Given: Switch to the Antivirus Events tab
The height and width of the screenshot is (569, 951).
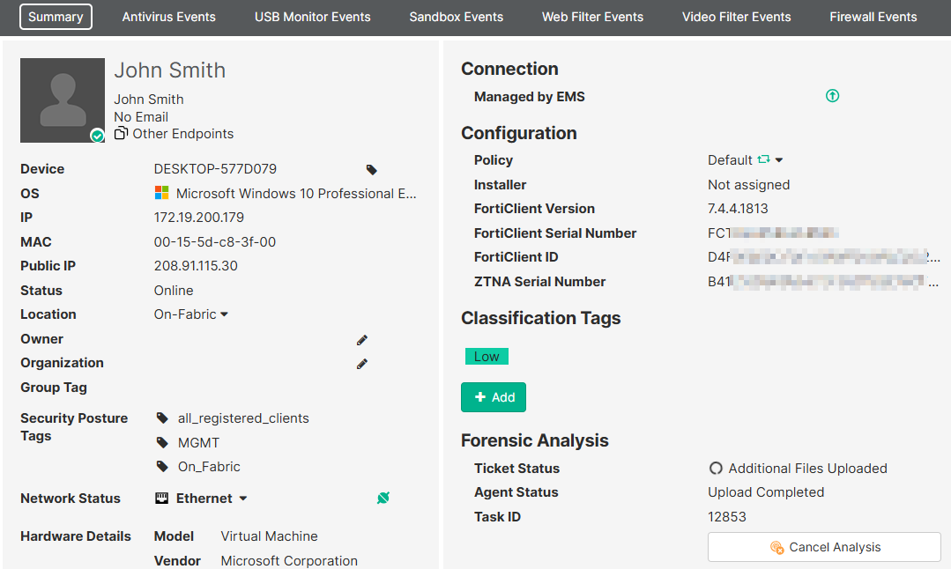Looking at the screenshot, I should click(169, 17).
